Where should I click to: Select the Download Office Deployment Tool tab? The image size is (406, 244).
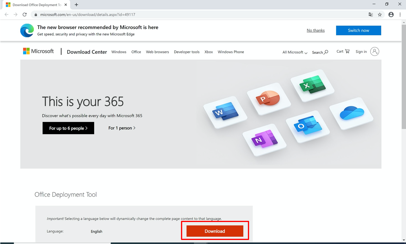[36, 5]
